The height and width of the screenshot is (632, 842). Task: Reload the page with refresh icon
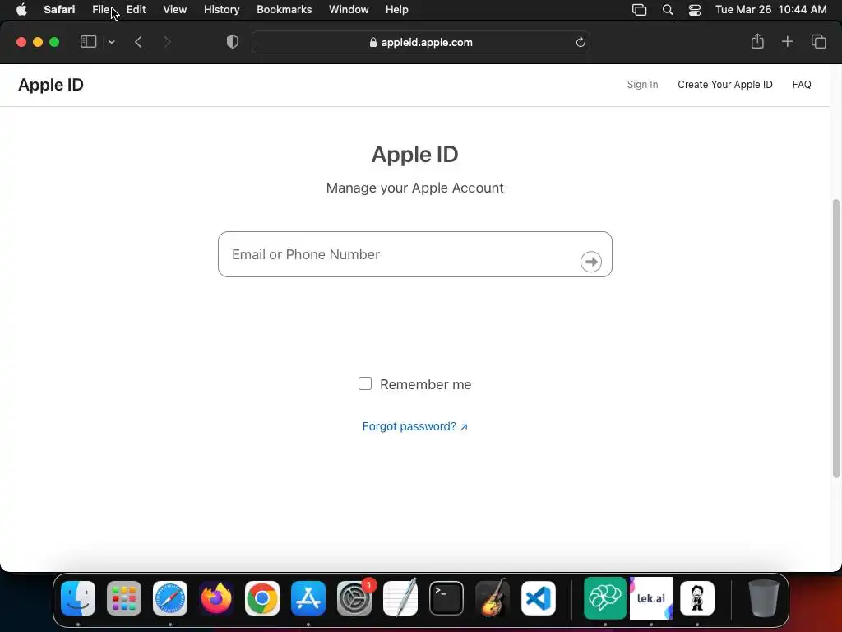580,43
